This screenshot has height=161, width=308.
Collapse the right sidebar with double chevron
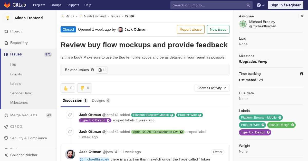302,16
